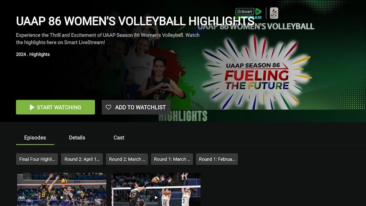The height and width of the screenshot is (206, 366).
Task: Open the Details tab
Action: 77,138
